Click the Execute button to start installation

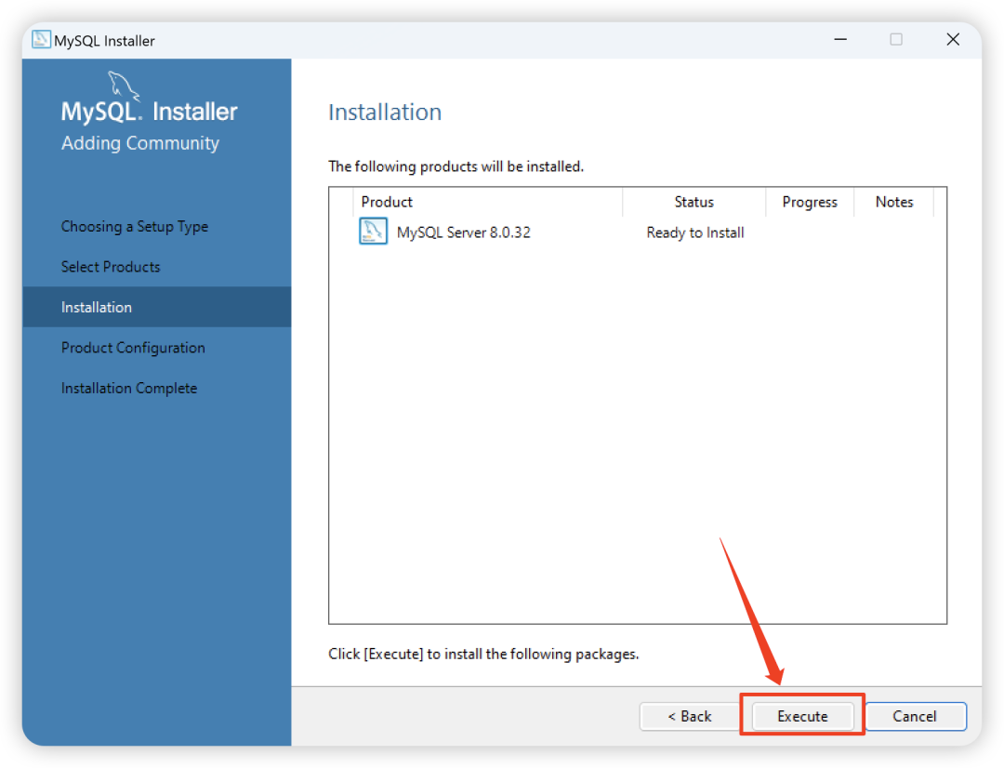[801, 716]
